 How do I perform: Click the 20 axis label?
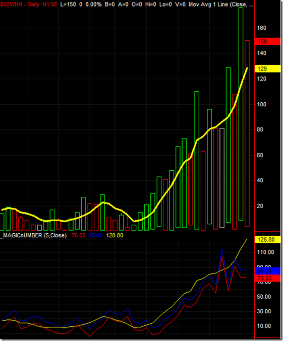pyautogui.click(x=260, y=206)
